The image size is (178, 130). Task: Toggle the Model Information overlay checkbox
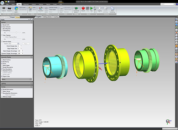pos(2,90)
